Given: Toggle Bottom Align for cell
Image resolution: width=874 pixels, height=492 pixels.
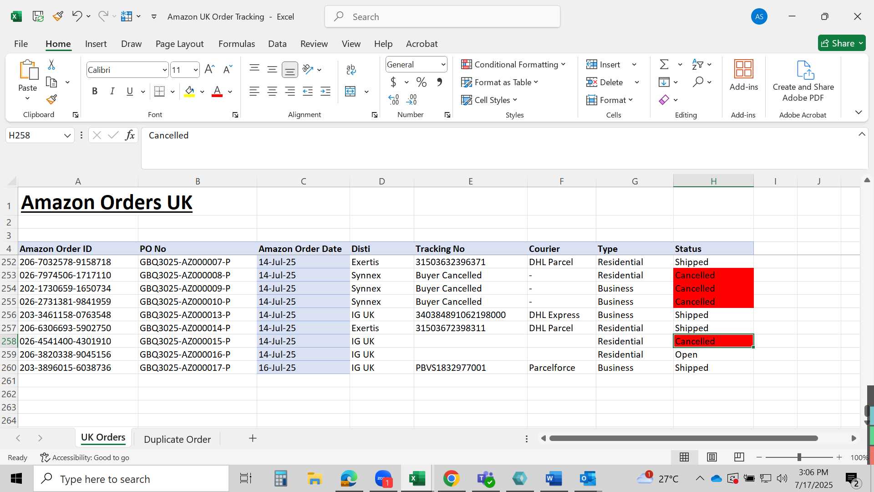Looking at the screenshot, I should tap(290, 69).
